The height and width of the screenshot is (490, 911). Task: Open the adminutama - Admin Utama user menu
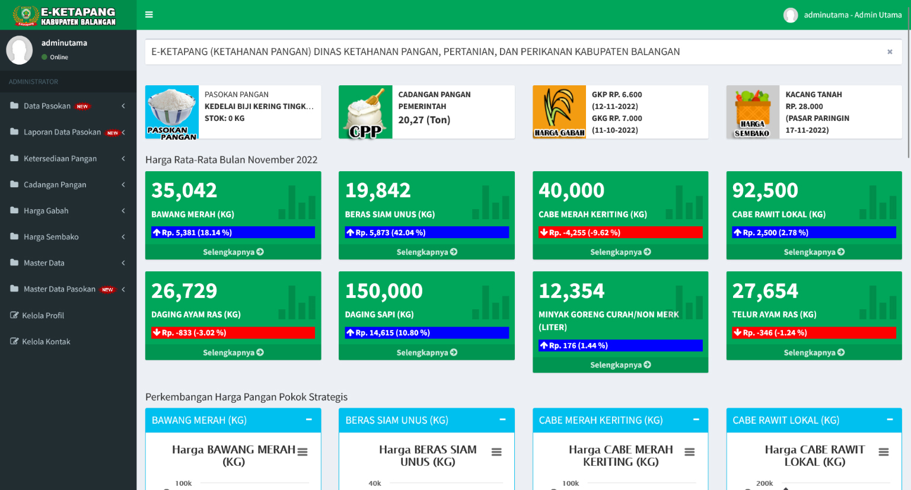(843, 15)
